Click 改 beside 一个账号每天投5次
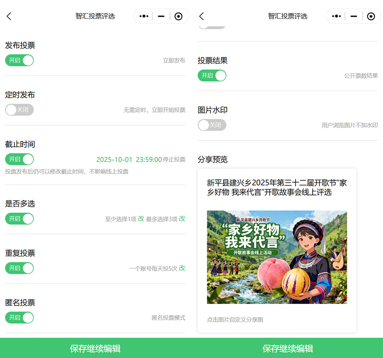This screenshot has height=358, width=383. (x=182, y=268)
